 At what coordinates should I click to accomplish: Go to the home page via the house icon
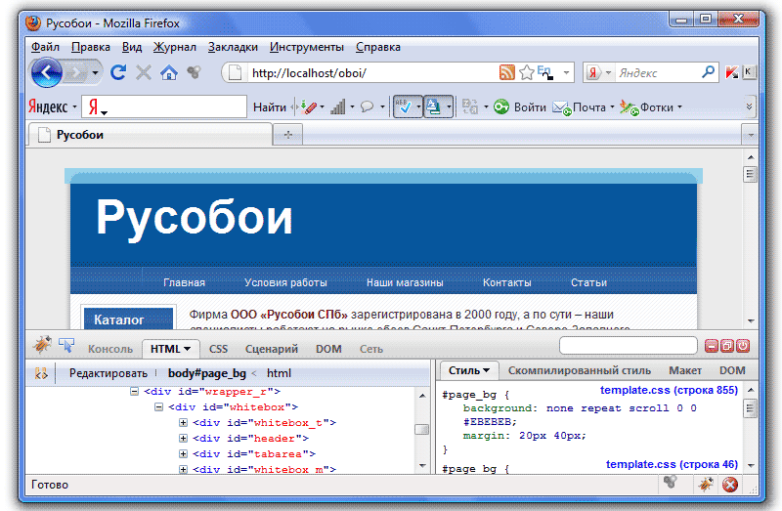click(x=169, y=72)
